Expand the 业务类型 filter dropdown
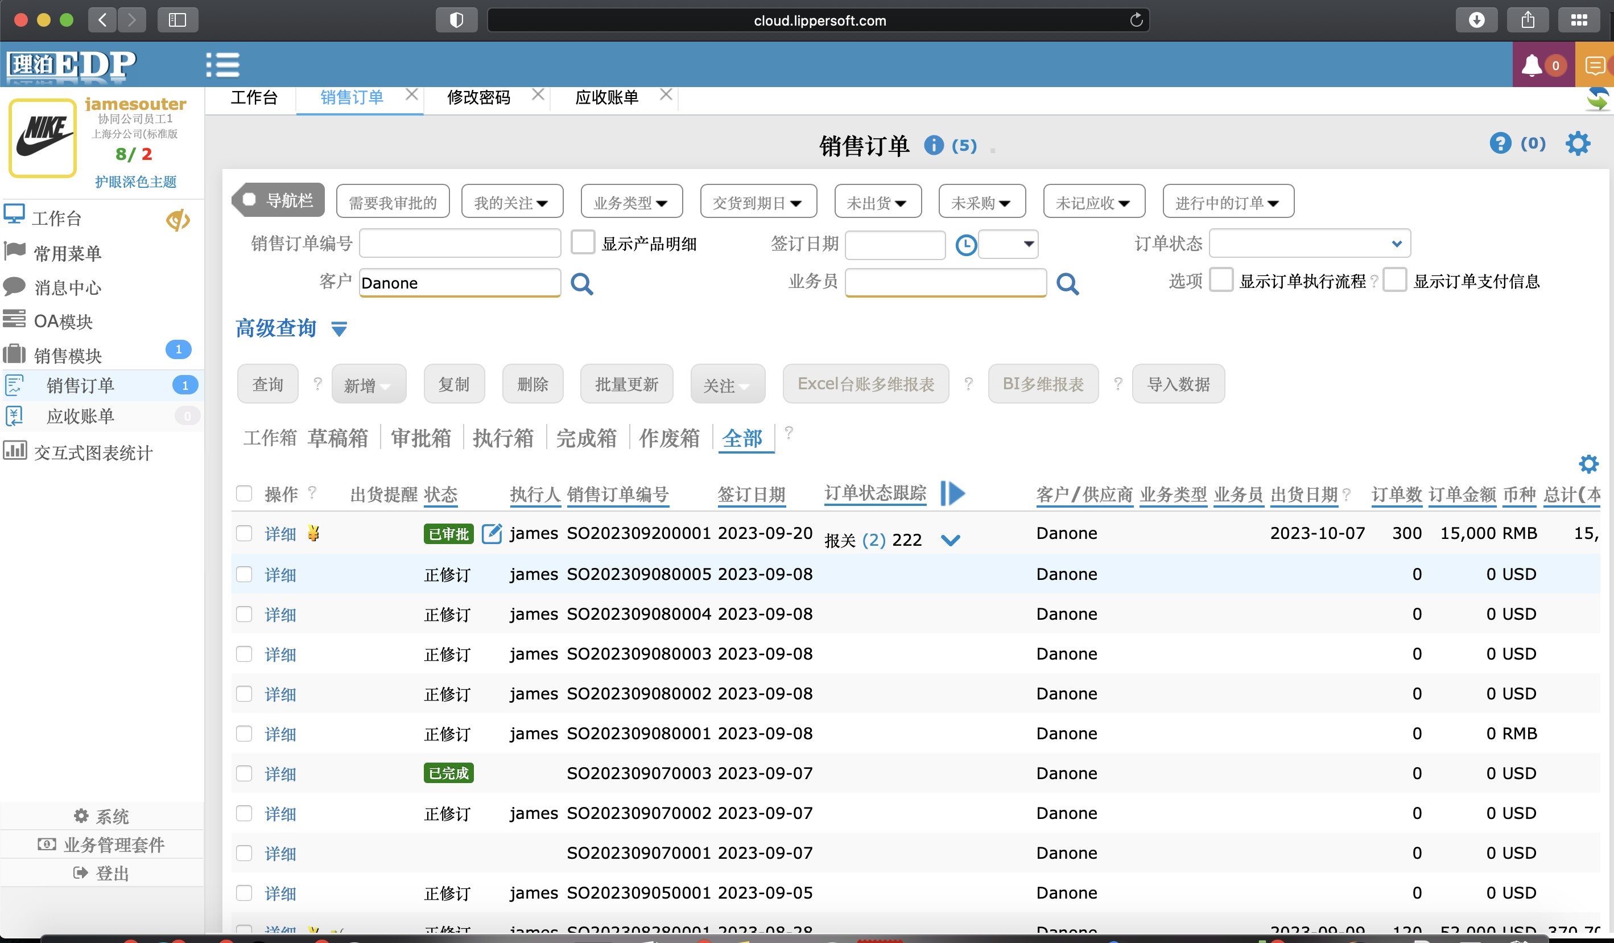This screenshot has width=1614, height=943. pos(631,203)
